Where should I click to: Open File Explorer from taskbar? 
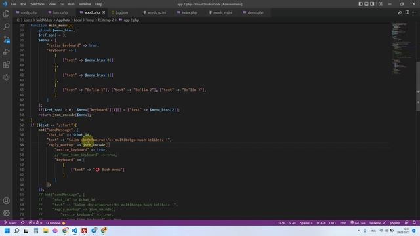tap(45, 231)
